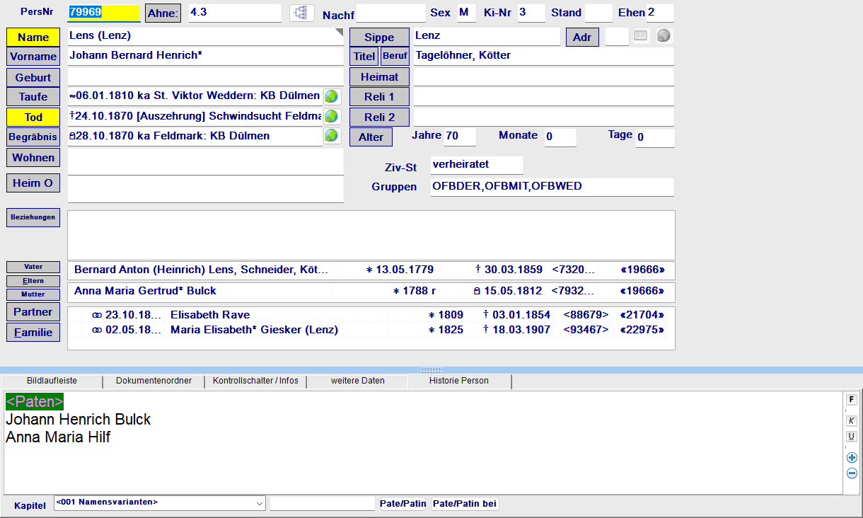Open the Kapitel dropdown showing Namensvarianten

pos(158,503)
